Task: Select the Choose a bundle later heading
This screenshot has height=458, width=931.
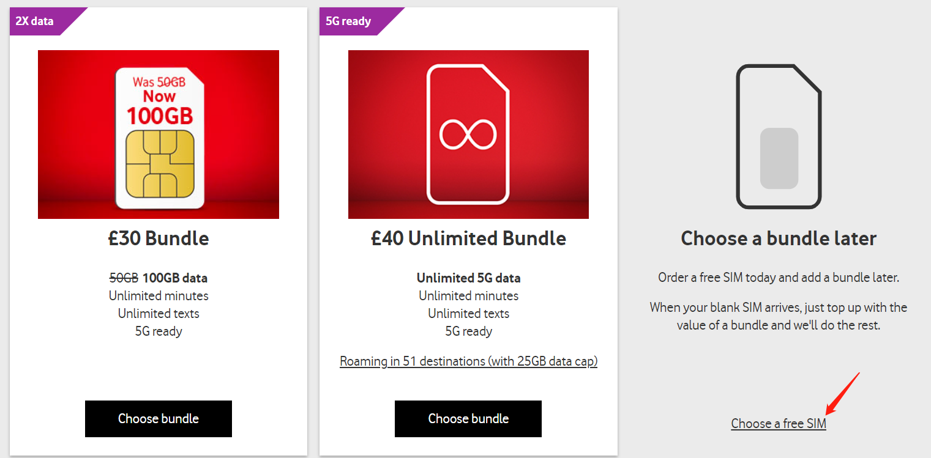Action: [779, 238]
